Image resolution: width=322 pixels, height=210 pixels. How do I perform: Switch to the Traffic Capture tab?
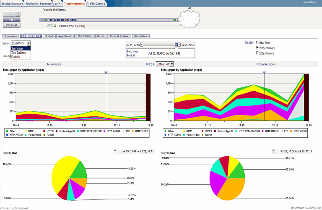pos(96,3)
